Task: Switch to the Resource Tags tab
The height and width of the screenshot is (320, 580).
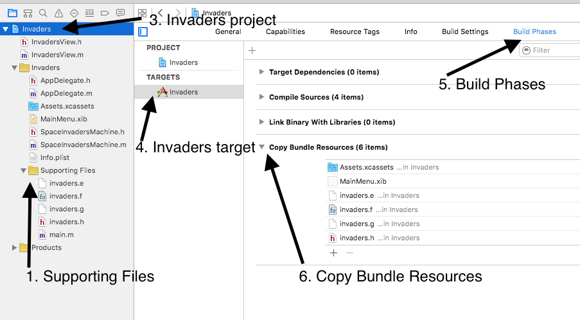Action: [x=355, y=32]
